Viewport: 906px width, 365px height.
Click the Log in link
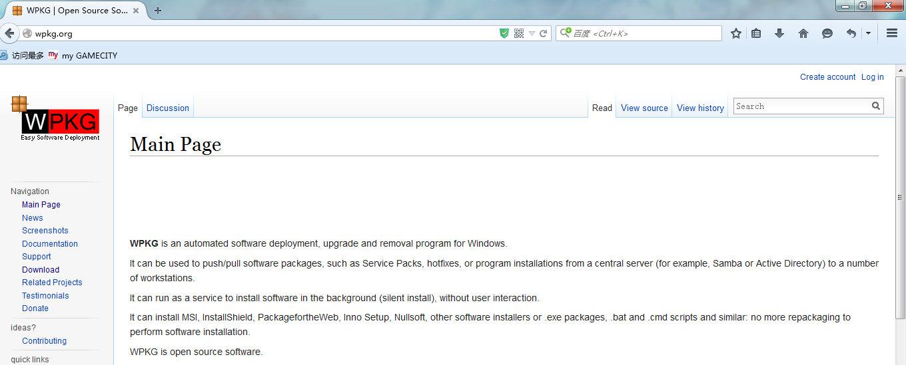(872, 77)
